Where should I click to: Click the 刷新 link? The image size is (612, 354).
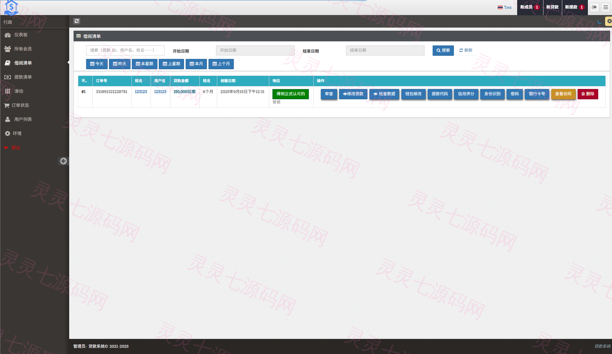coord(466,50)
